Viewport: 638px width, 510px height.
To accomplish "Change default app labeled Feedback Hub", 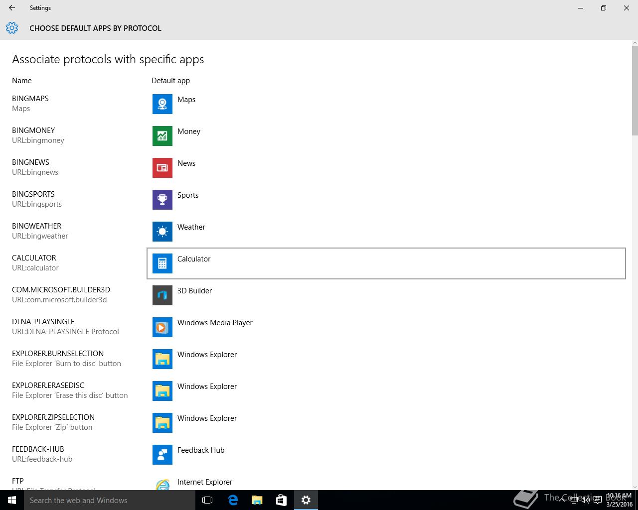I will [x=386, y=455].
